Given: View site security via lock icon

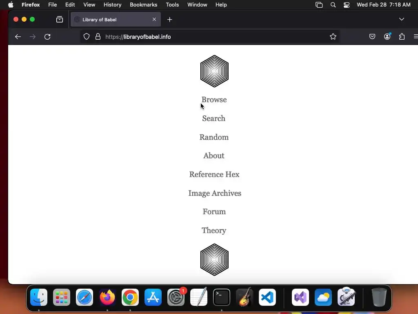Looking at the screenshot, I should click(98, 36).
